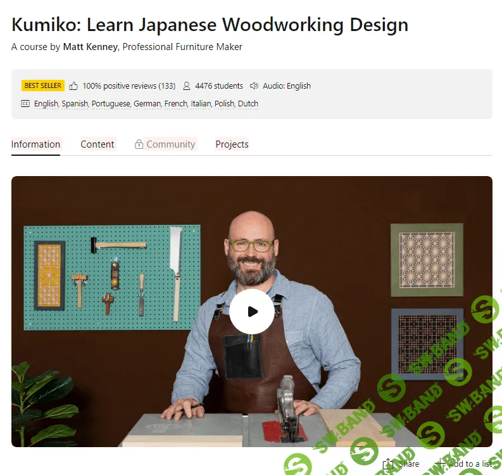The height and width of the screenshot is (475, 502).
Task: Click the audio speaker icon
Action: [254, 86]
